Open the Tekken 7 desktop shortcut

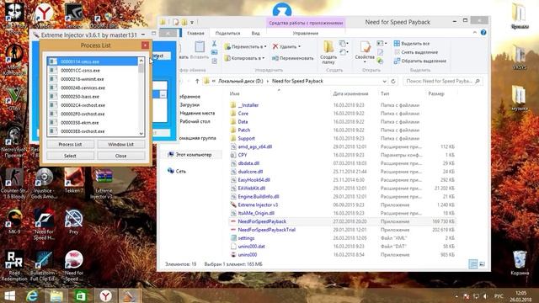tap(73, 181)
